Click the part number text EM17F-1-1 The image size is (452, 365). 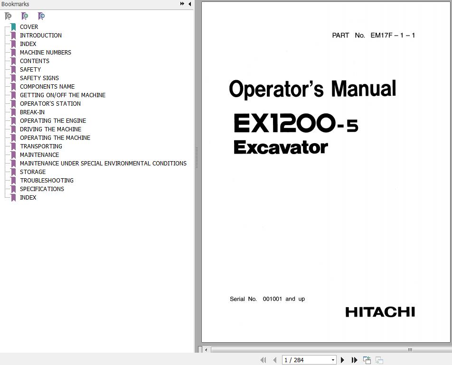click(x=393, y=36)
